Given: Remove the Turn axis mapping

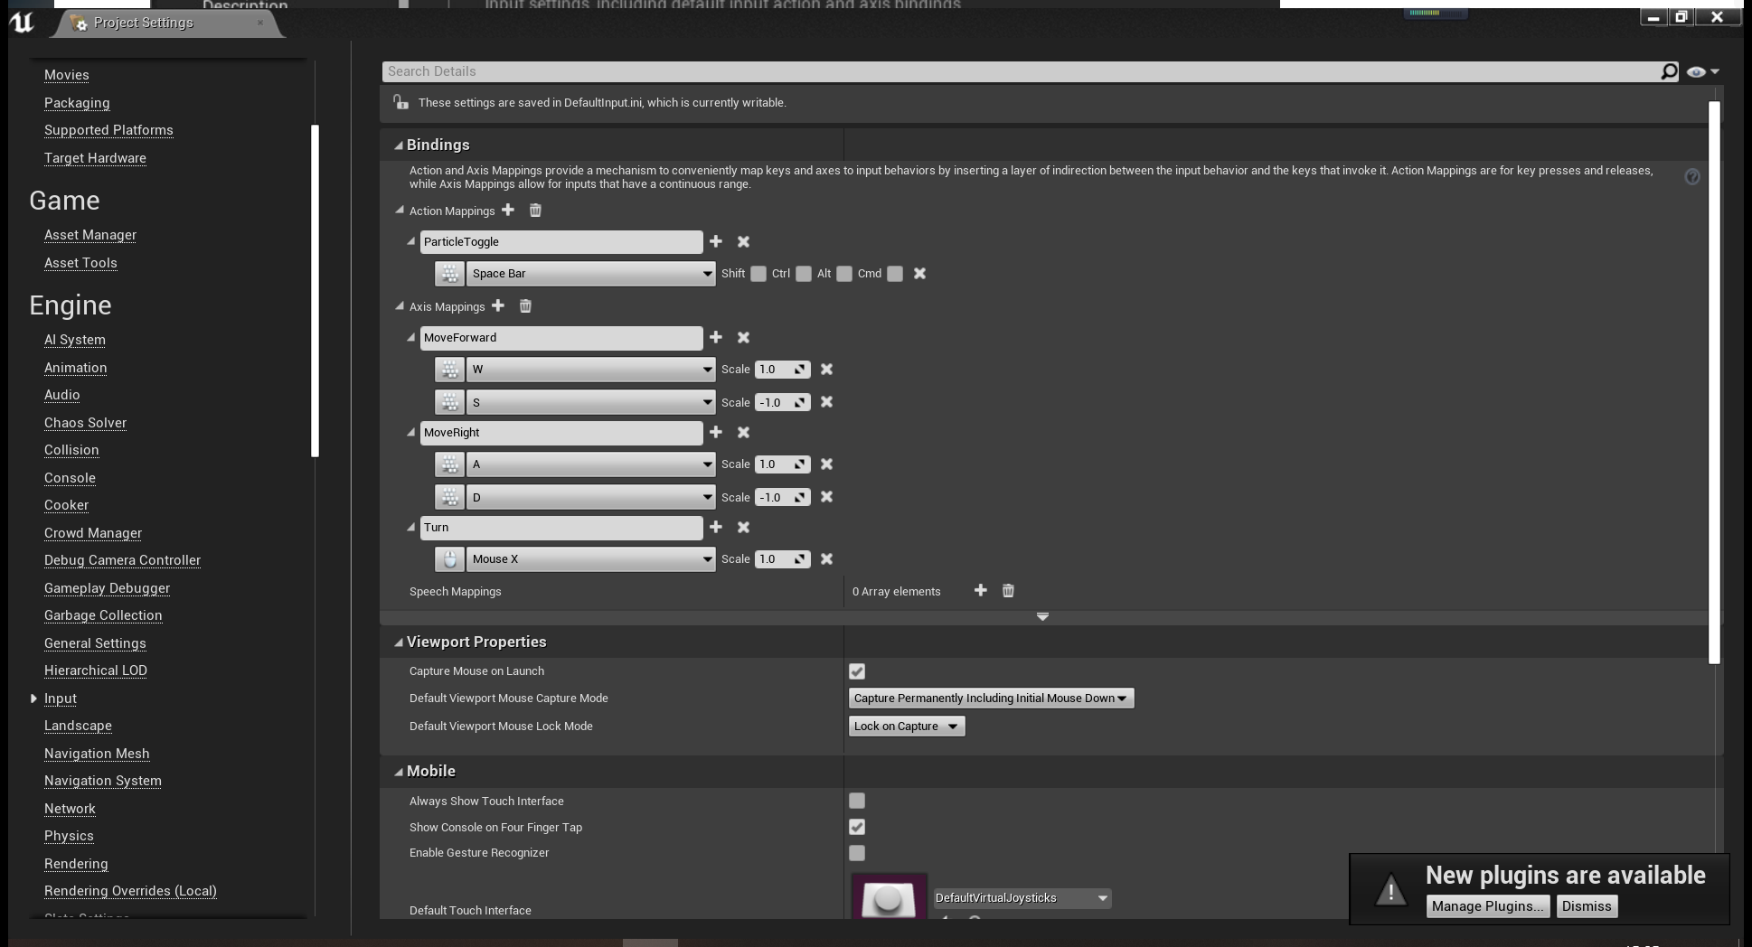Looking at the screenshot, I should click(743, 527).
